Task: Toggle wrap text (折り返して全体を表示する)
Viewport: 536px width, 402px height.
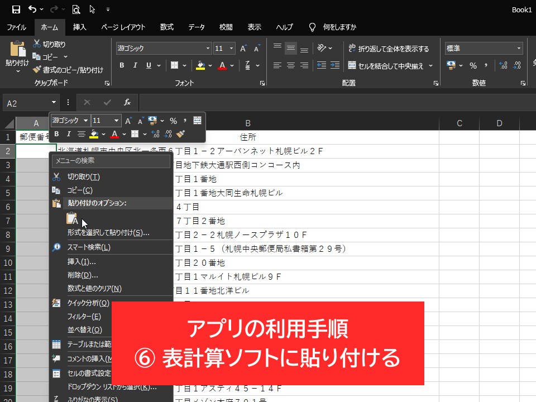Action: (389, 49)
